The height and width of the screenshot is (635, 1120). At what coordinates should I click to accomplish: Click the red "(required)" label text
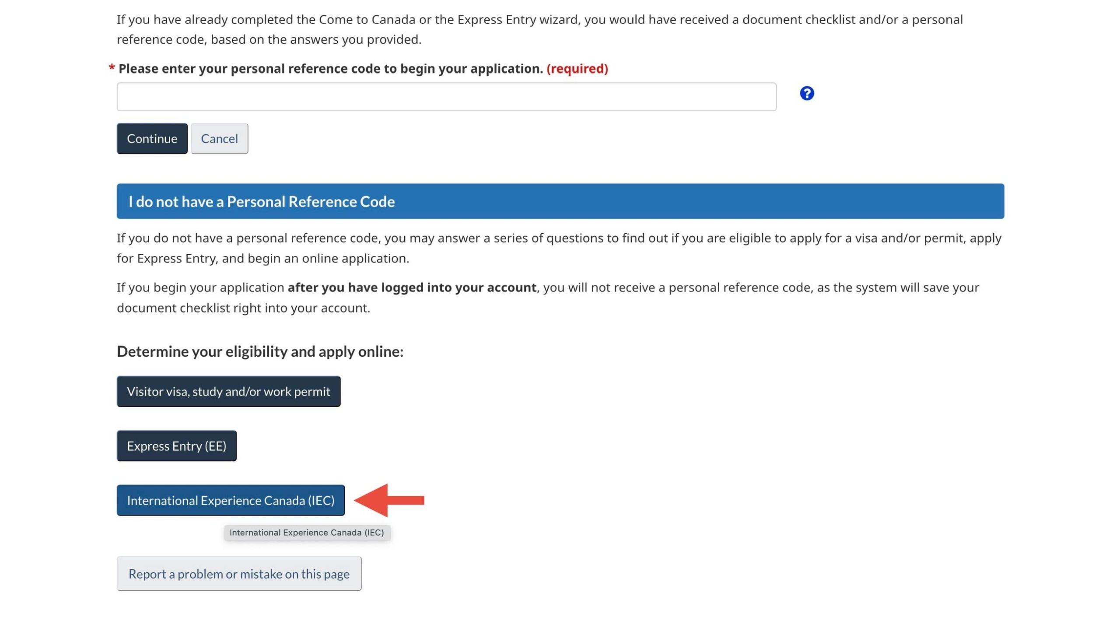pos(577,69)
